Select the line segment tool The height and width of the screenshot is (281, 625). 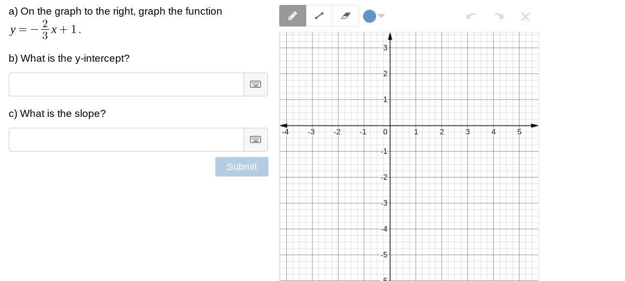319,16
